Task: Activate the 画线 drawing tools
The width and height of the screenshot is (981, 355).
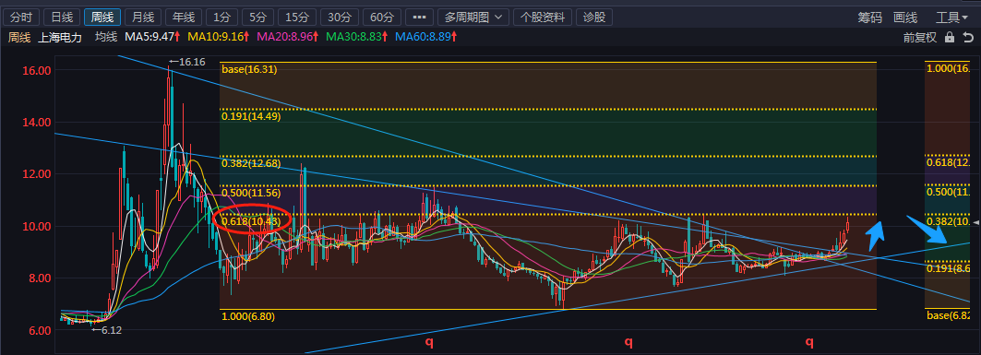Action: (905, 18)
